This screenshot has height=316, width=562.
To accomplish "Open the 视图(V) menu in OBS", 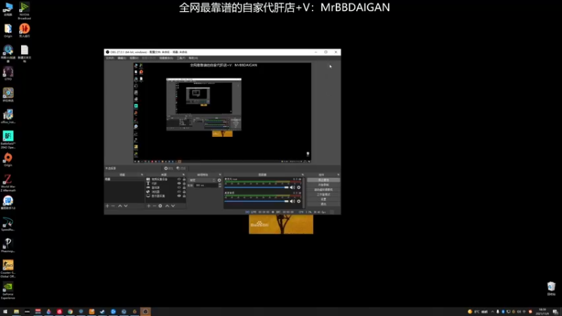I will point(134,58).
